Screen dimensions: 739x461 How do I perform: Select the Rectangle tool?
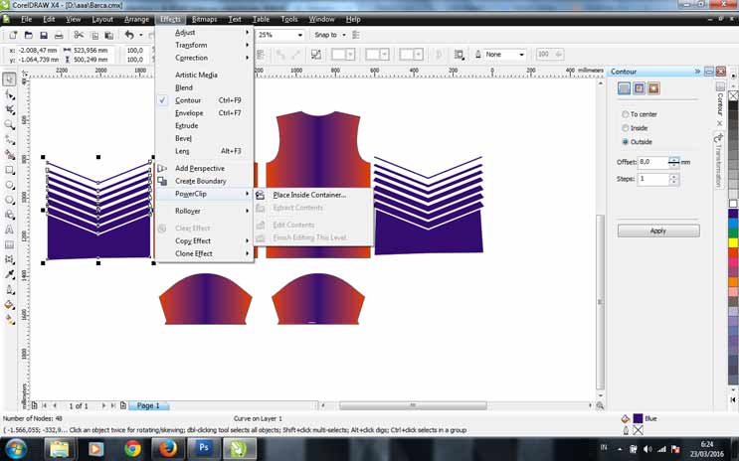[9, 170]
